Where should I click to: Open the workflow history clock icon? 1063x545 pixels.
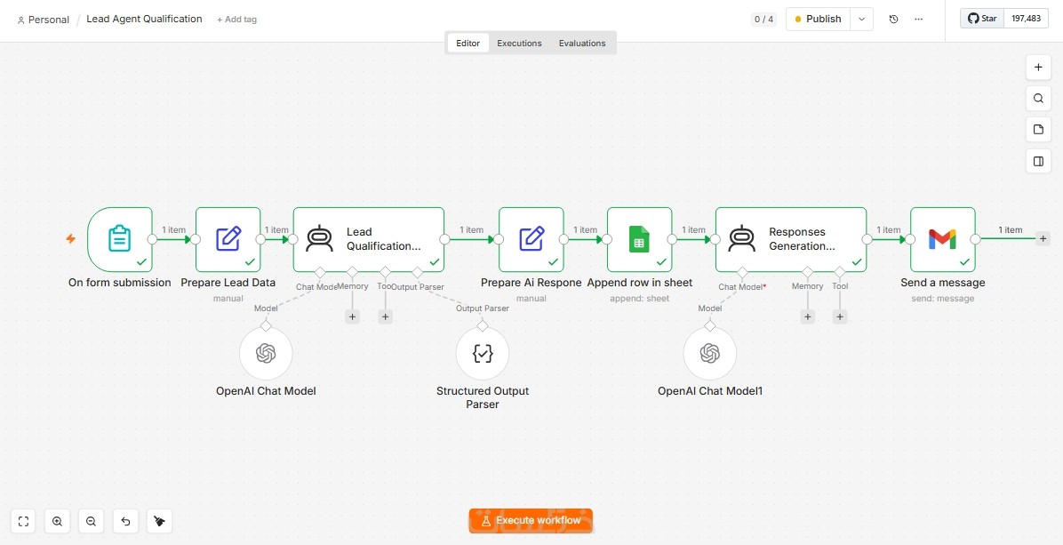893,19
